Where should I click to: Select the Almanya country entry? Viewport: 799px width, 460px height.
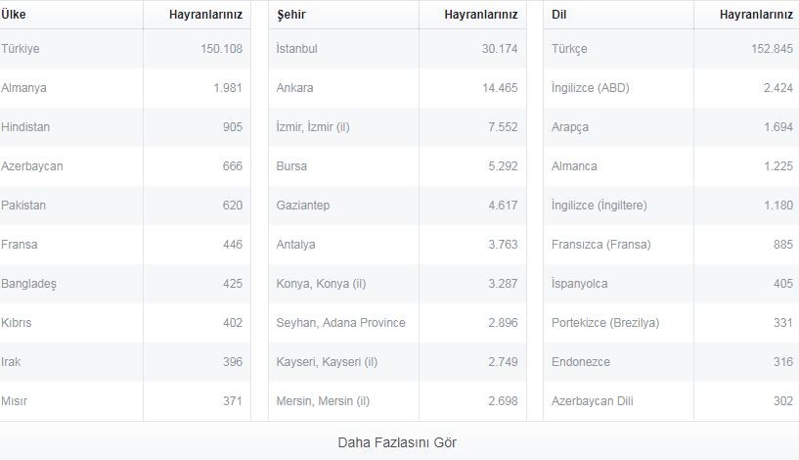click(x=23, y=88)
